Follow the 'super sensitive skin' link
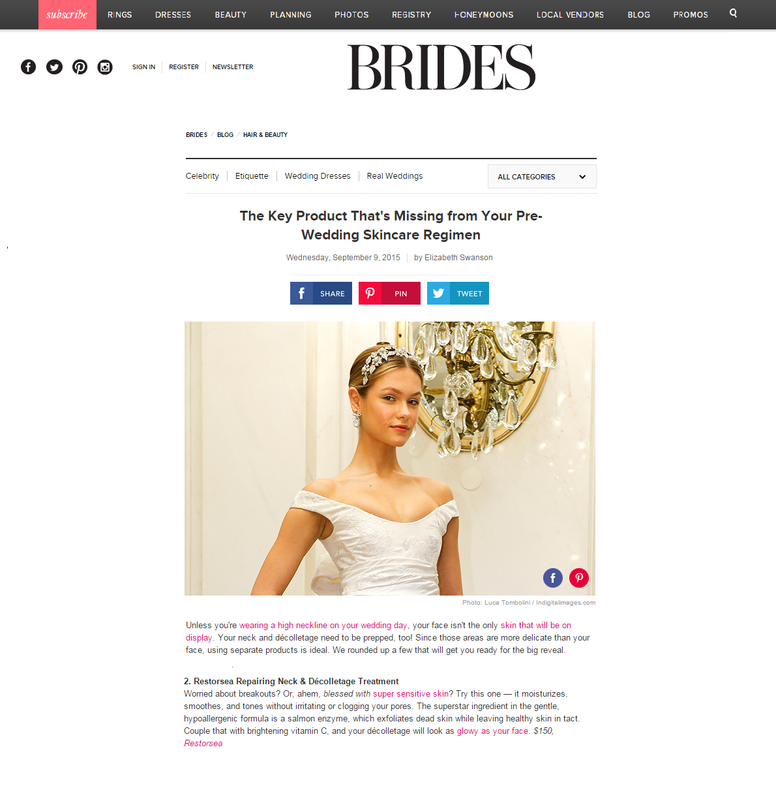Viewport: 776px width, 788px height. (x=411, y=694)
